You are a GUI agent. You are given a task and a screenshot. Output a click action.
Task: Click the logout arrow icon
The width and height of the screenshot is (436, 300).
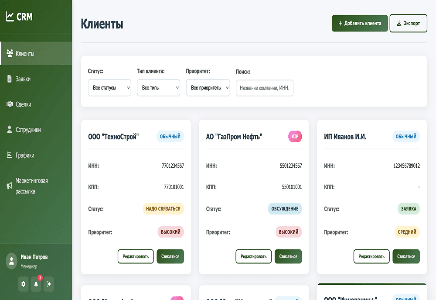(49, 284)
